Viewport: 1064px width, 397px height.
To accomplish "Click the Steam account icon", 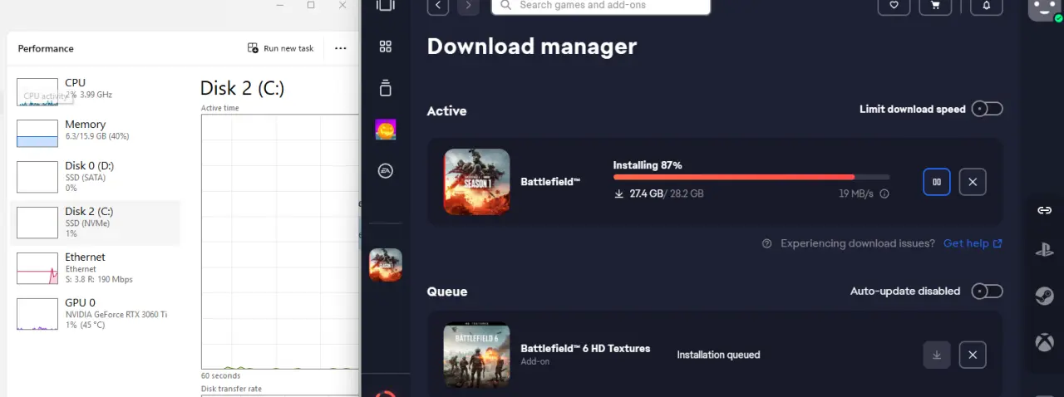I will tap(1045, 297).
